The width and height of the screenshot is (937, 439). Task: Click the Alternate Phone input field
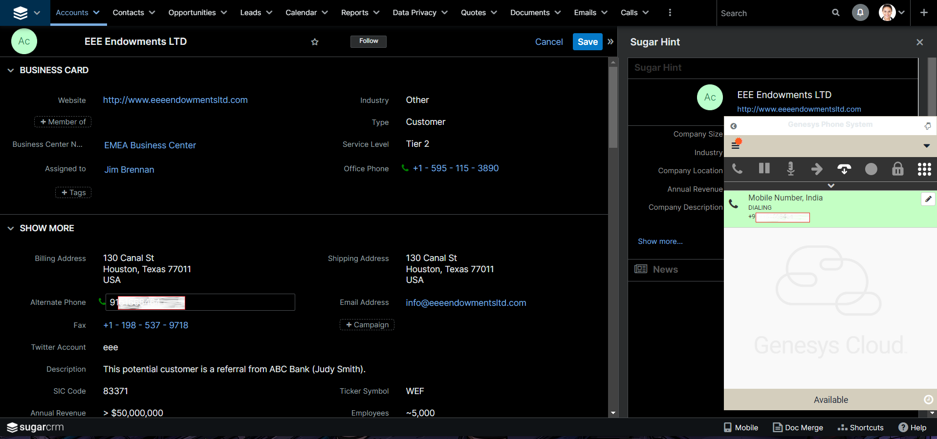pyautogui.click(x=200, y=302)
